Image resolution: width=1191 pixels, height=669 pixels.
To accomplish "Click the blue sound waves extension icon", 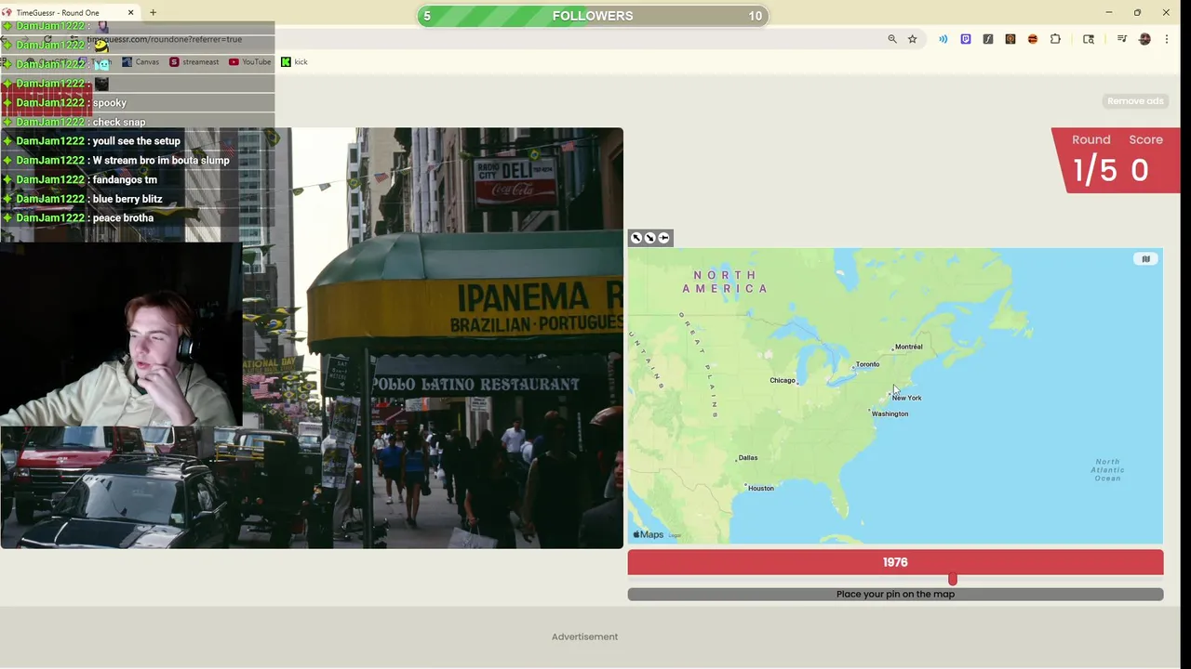I will pos(943,39).
